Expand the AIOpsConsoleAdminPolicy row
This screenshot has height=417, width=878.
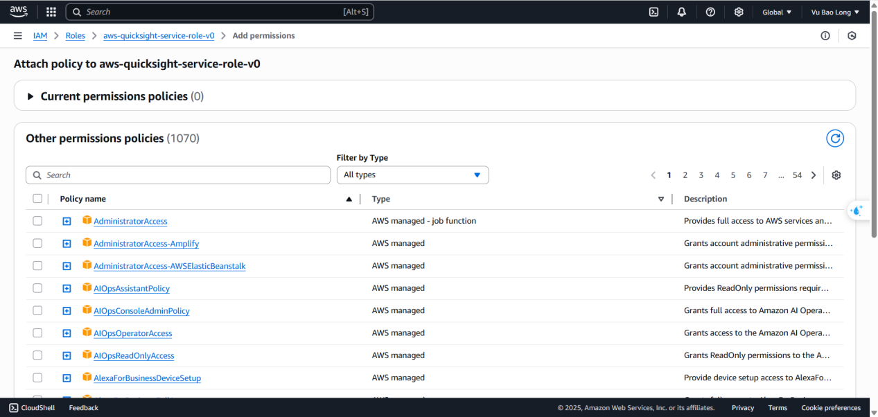(67, 311)
